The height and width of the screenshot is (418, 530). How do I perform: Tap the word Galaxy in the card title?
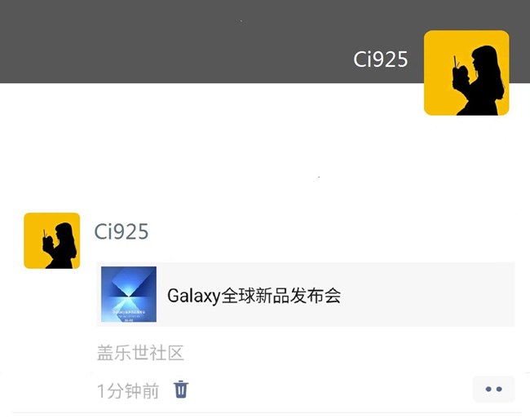click(x=194, y=296)
